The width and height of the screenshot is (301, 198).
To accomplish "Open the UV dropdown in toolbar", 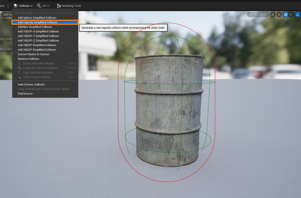I will coord(43,6).
